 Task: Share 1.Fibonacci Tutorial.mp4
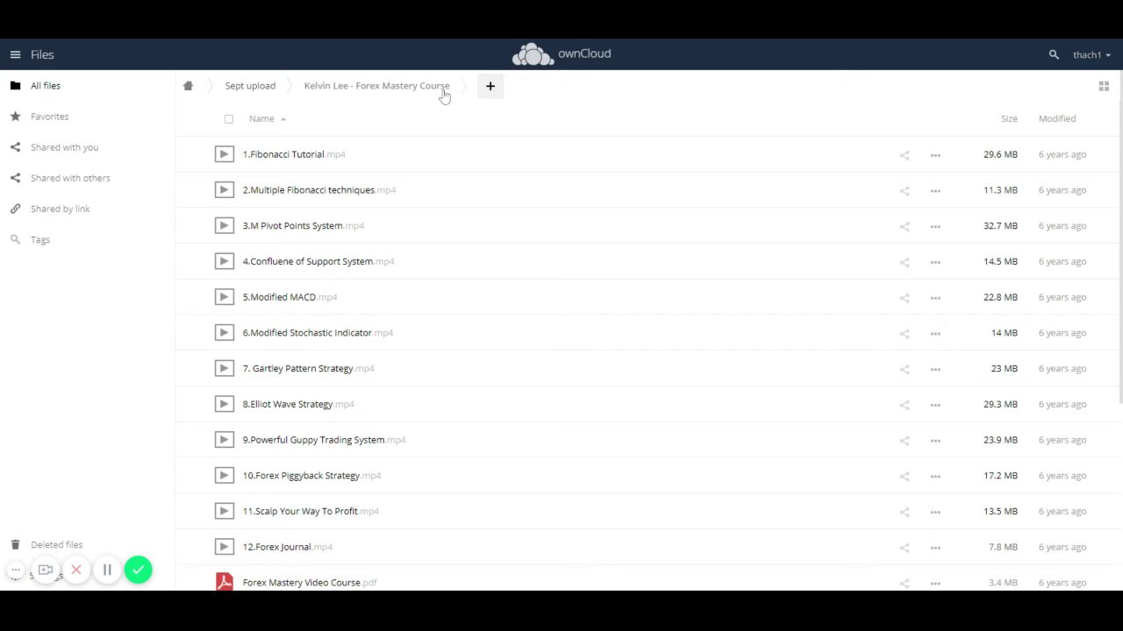tap(905, 155)
